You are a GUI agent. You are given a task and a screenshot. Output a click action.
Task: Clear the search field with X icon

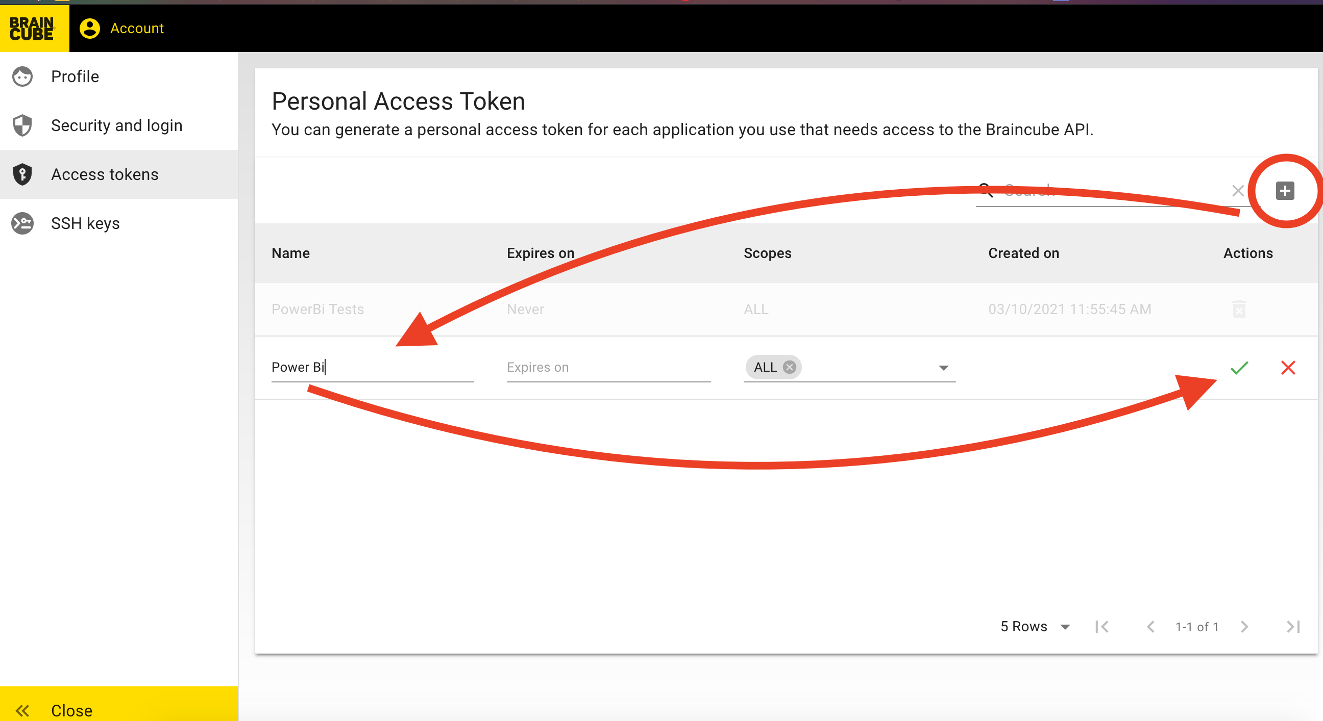[1238, 191]
